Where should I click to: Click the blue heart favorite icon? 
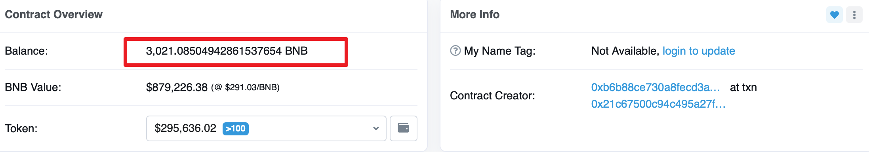coord(834,15)
